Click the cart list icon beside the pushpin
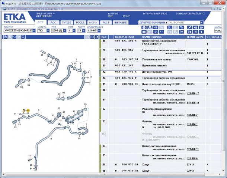227x178 pixels. pos(181,27)
